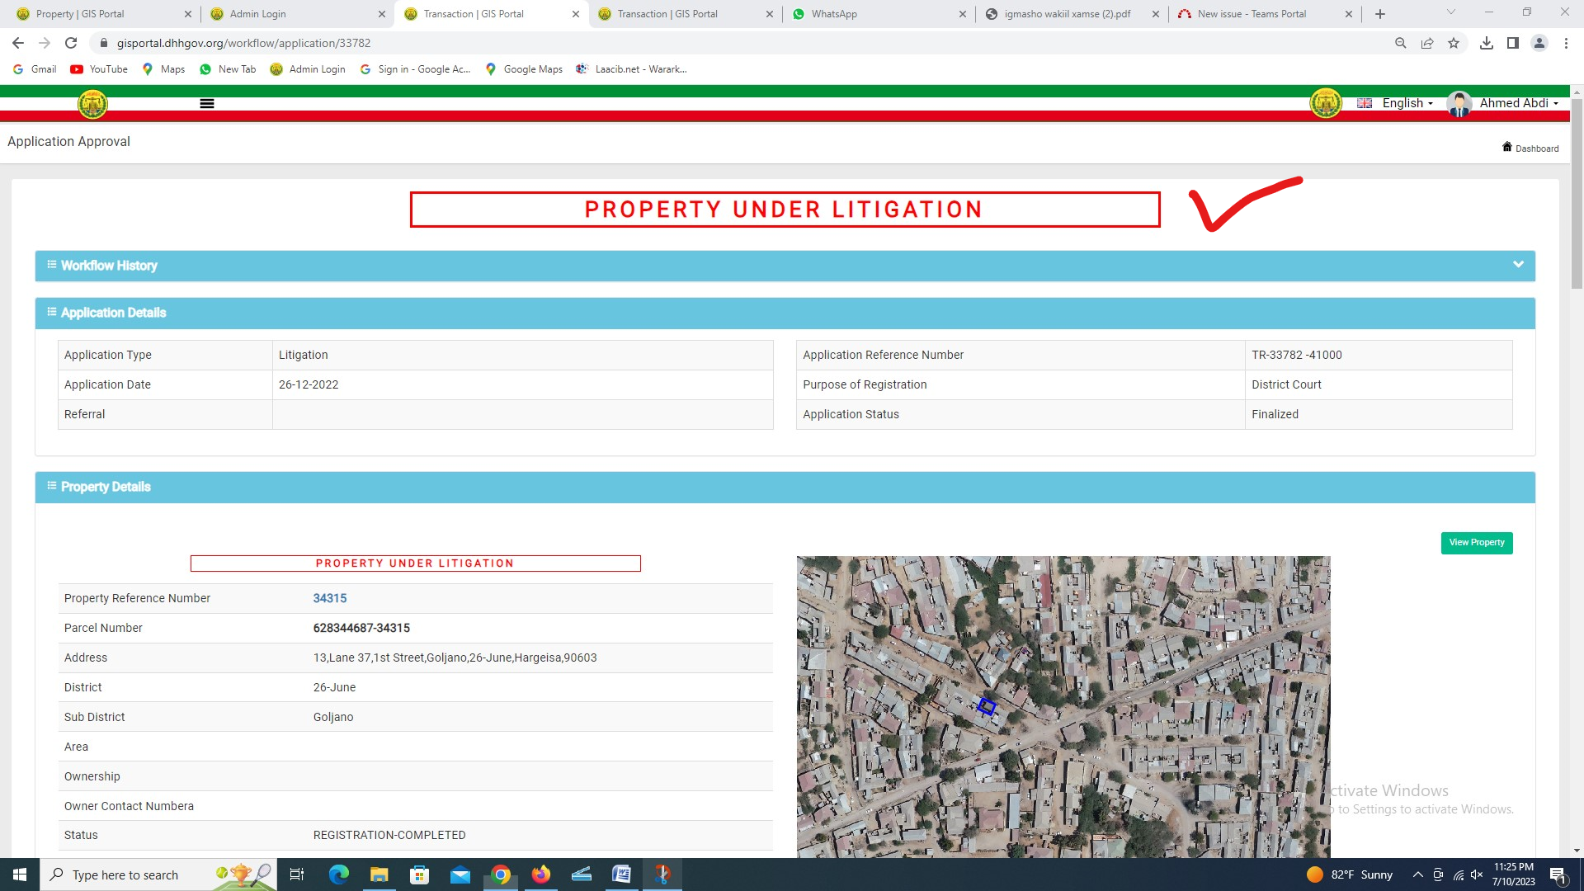Open Mail app from taskbar

(460, 874)
